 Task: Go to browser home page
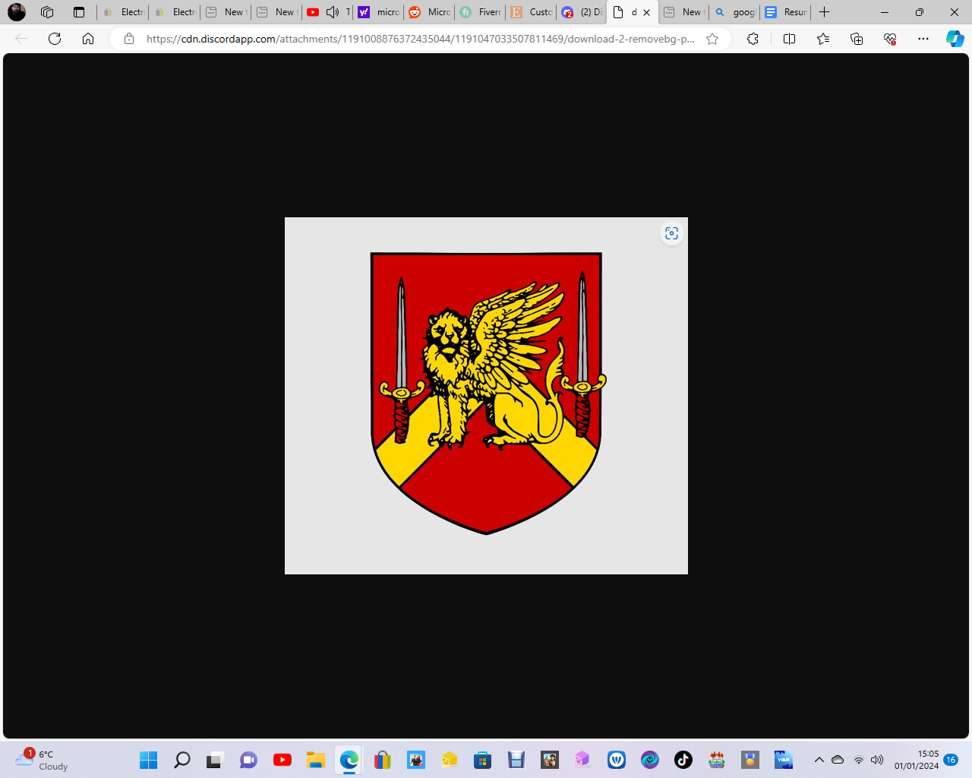tap(88, 39)
